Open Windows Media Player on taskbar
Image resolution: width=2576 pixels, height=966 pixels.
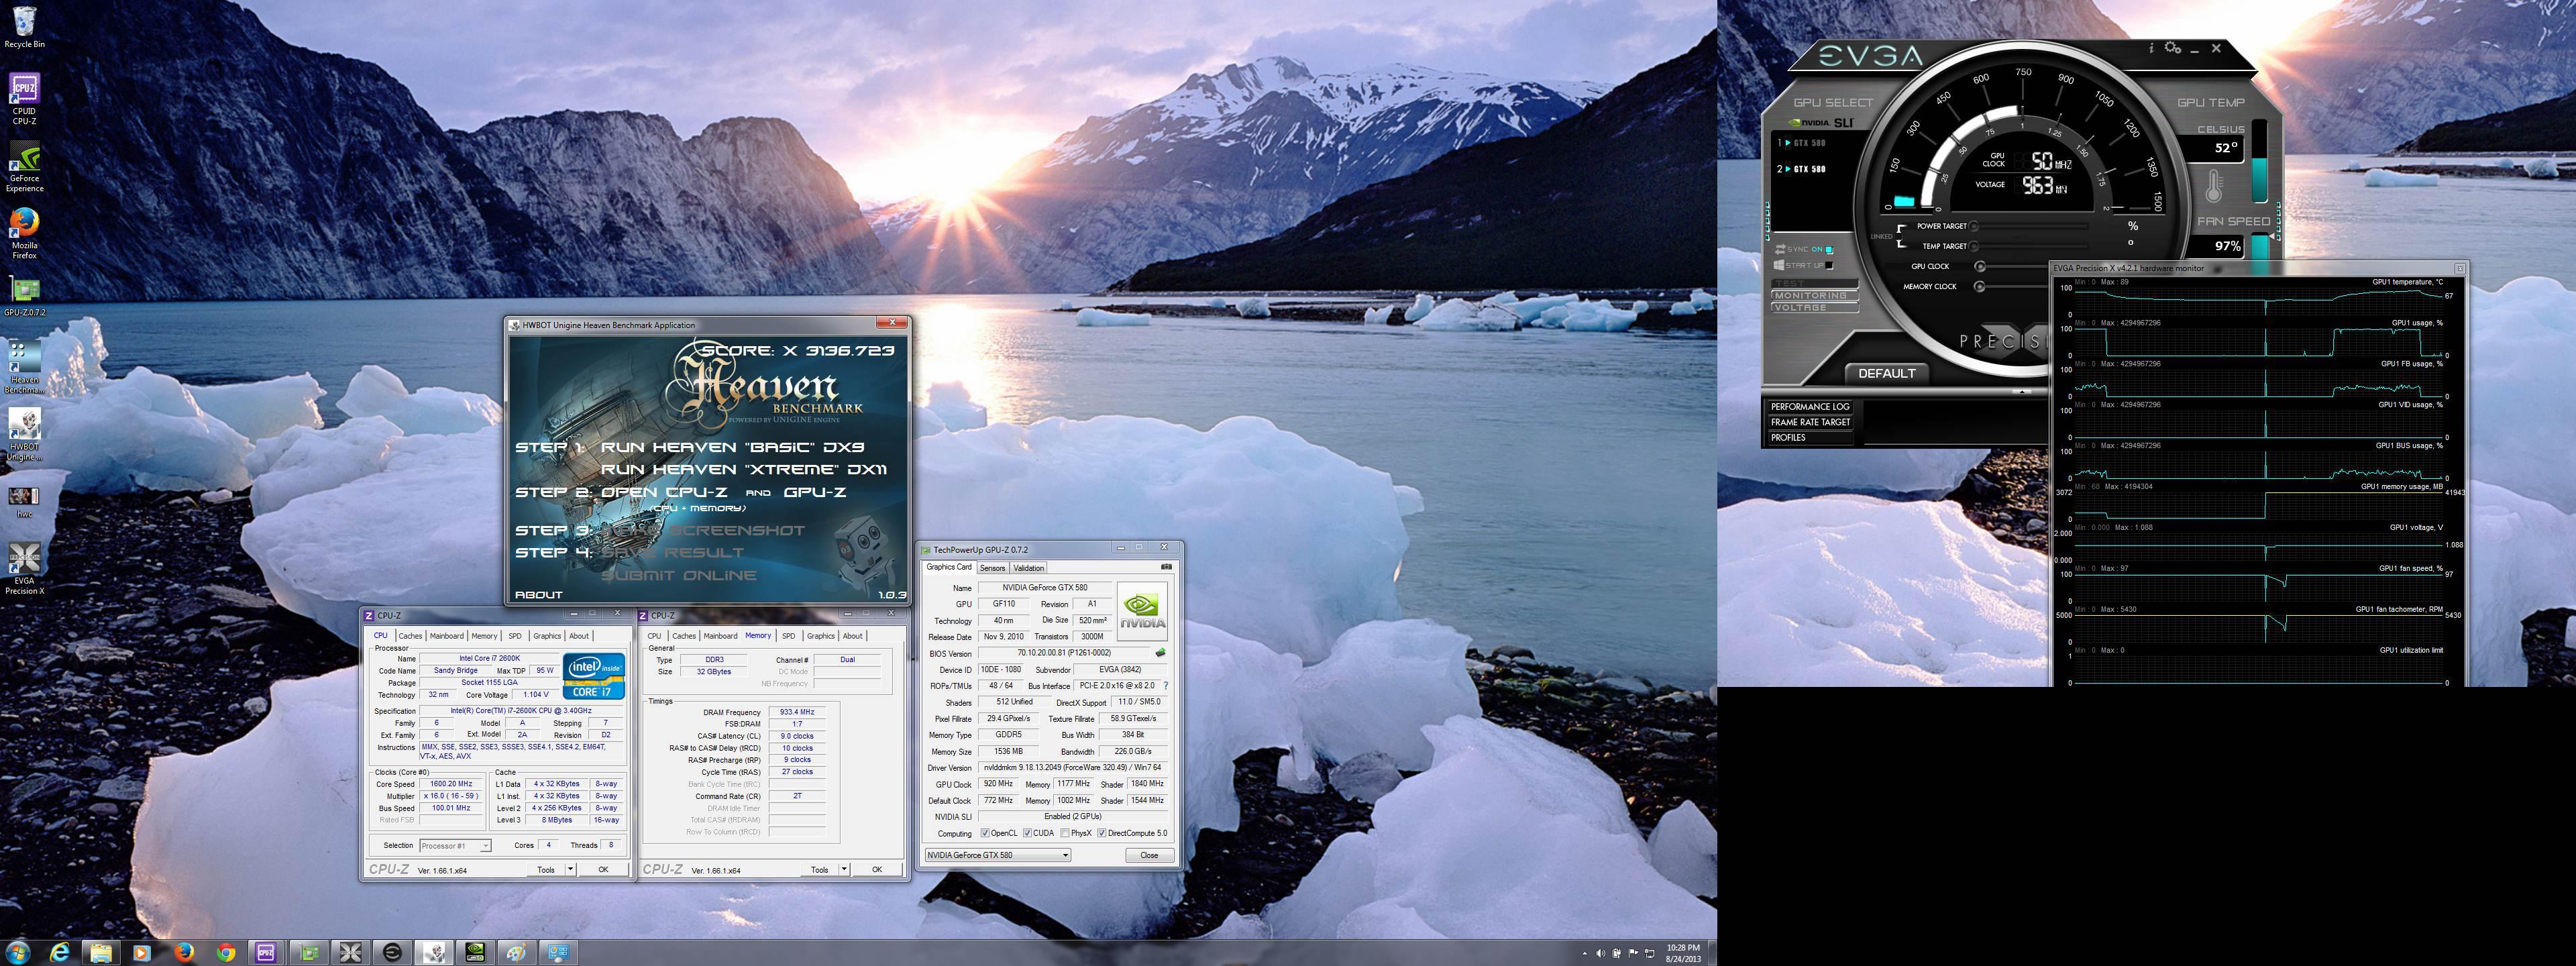tap(142, 953)
